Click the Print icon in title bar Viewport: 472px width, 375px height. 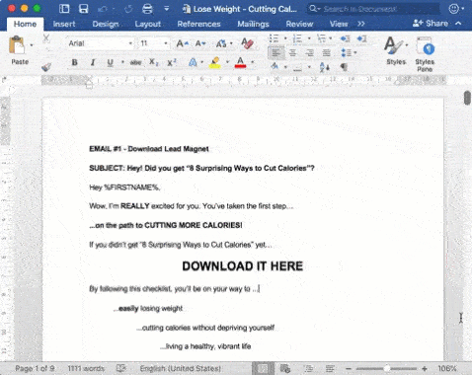click(x=147, y=9)
